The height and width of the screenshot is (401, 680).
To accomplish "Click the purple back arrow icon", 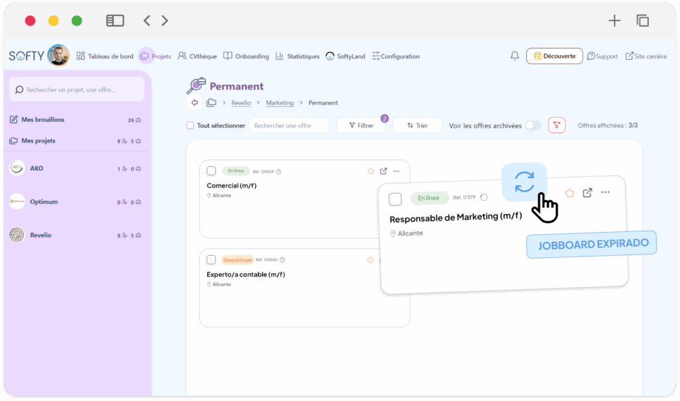I will click(x=195, y=103).
